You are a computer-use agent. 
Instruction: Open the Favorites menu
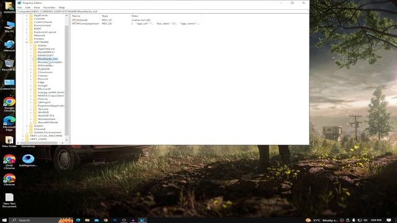[x=49, y=7]
